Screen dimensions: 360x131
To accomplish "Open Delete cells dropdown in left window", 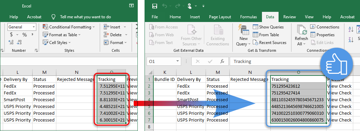I will (126, 35).
